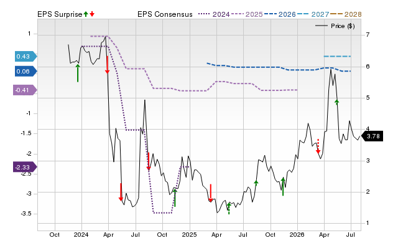Click the 2027 EPS consensus legend entry
This screenshot has height=238, width=398.
click(x=313, y=14)
